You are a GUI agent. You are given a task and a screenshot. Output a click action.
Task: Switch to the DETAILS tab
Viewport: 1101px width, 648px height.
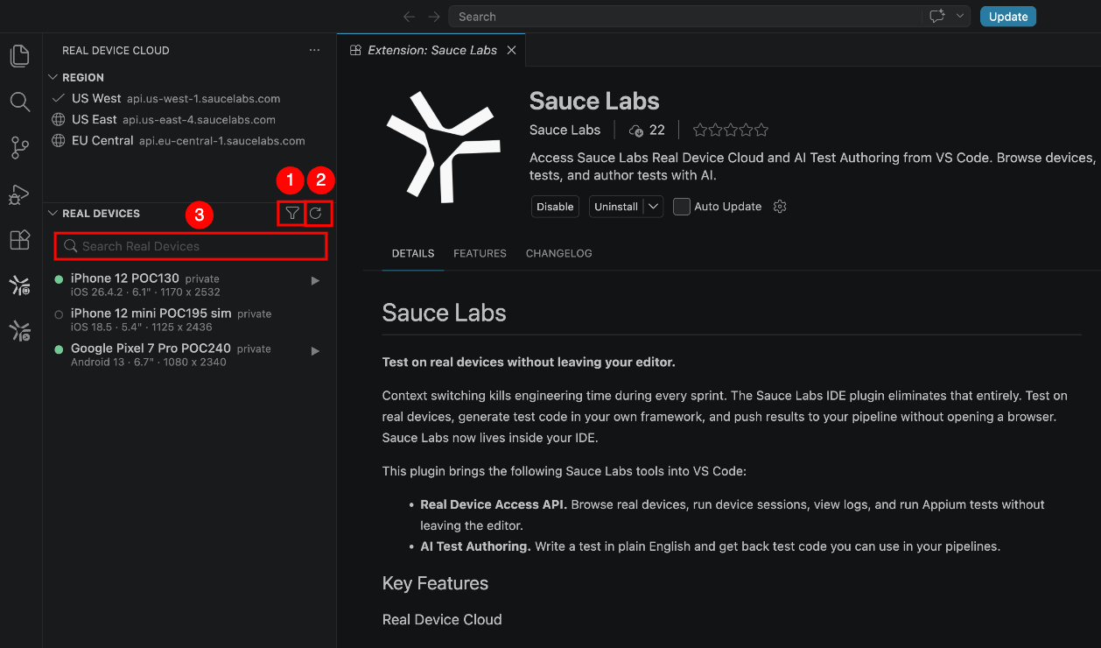[x=413, y=254]
